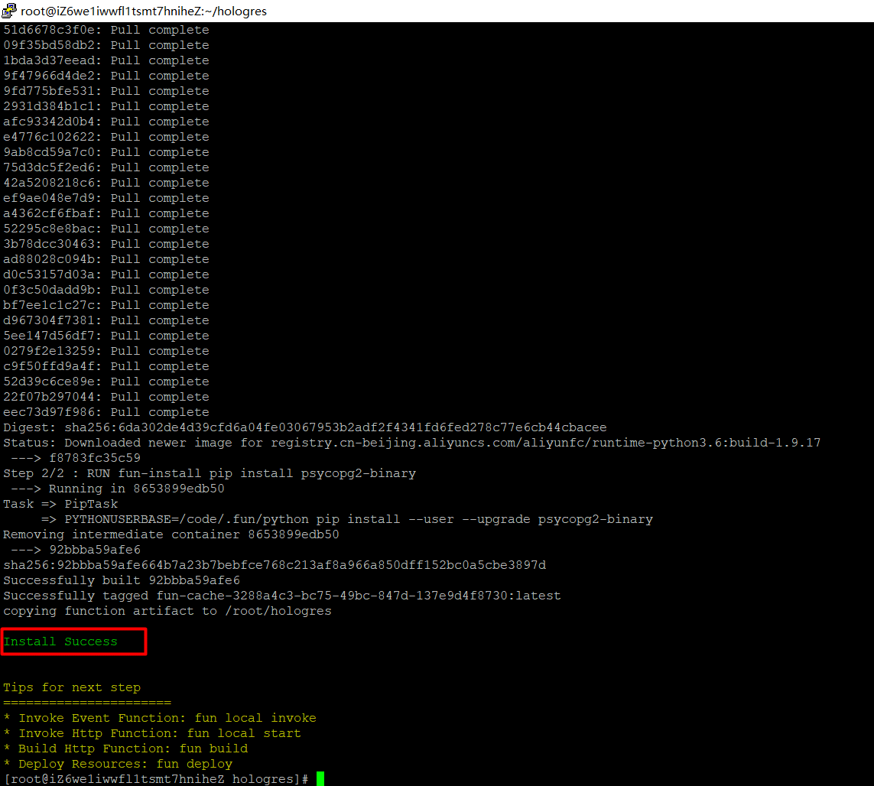Click the '0f3c50dadd9b: Pull complete' line
This screenshot has width=874, height=786.
pos(106,290)
